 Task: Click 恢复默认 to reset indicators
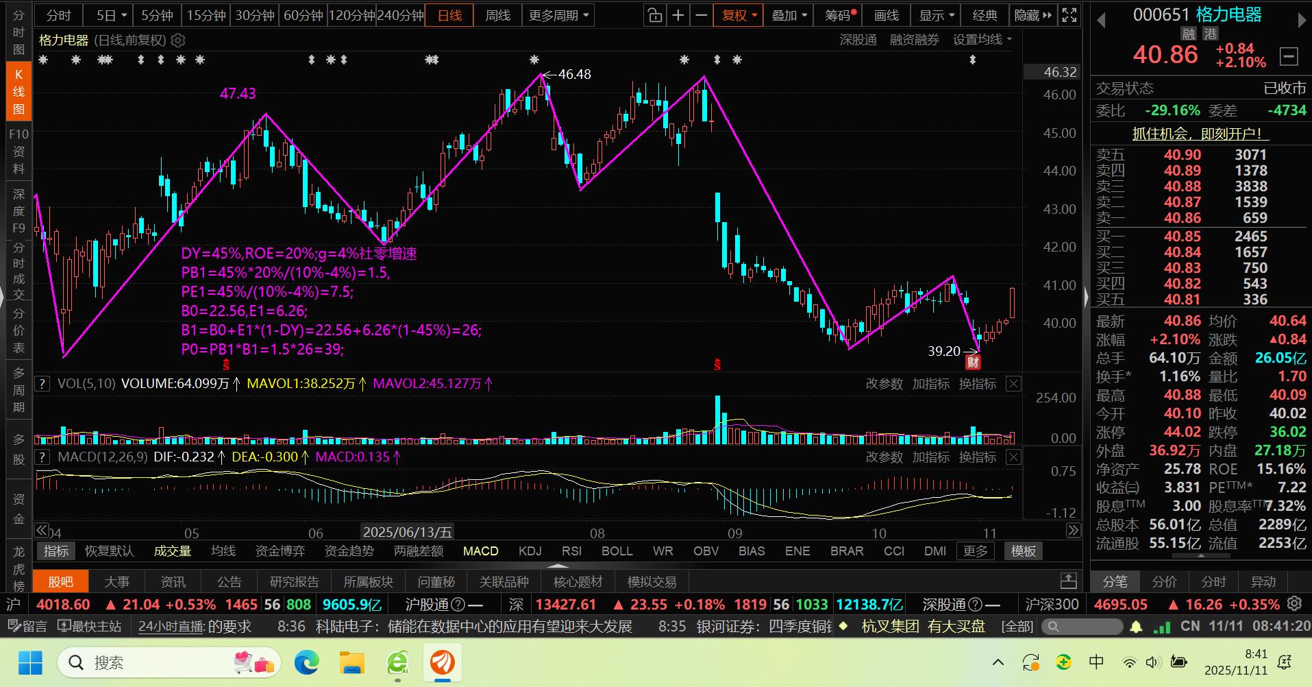pyautogui.click(x=110, y=551)
